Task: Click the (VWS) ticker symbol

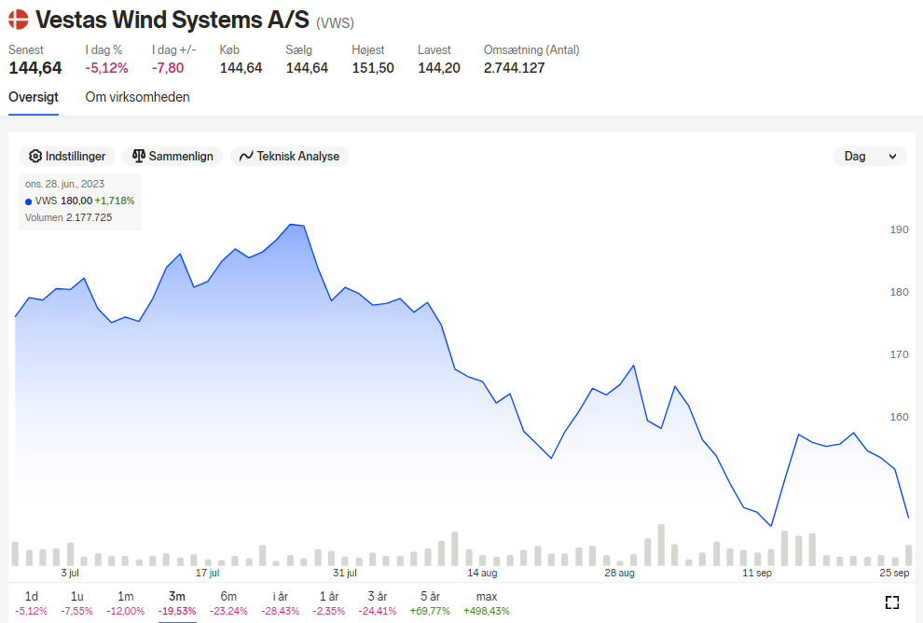Action: pyautogui.click(x=335, y=23)
